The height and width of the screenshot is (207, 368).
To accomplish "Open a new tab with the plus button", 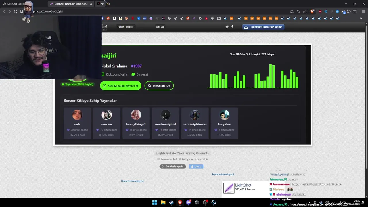I will point(109,4).
